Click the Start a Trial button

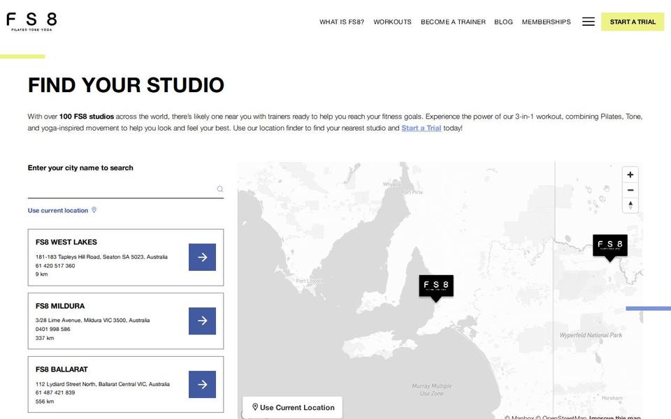coord(633,22)
